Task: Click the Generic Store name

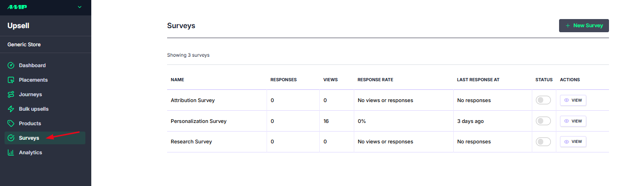Action: click(24, 44)
